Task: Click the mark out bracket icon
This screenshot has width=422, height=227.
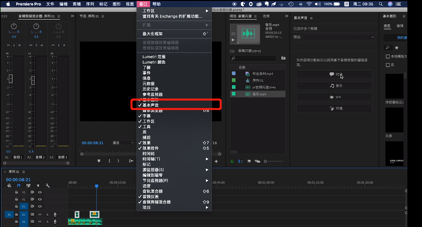Action: (x=118, y=161)
